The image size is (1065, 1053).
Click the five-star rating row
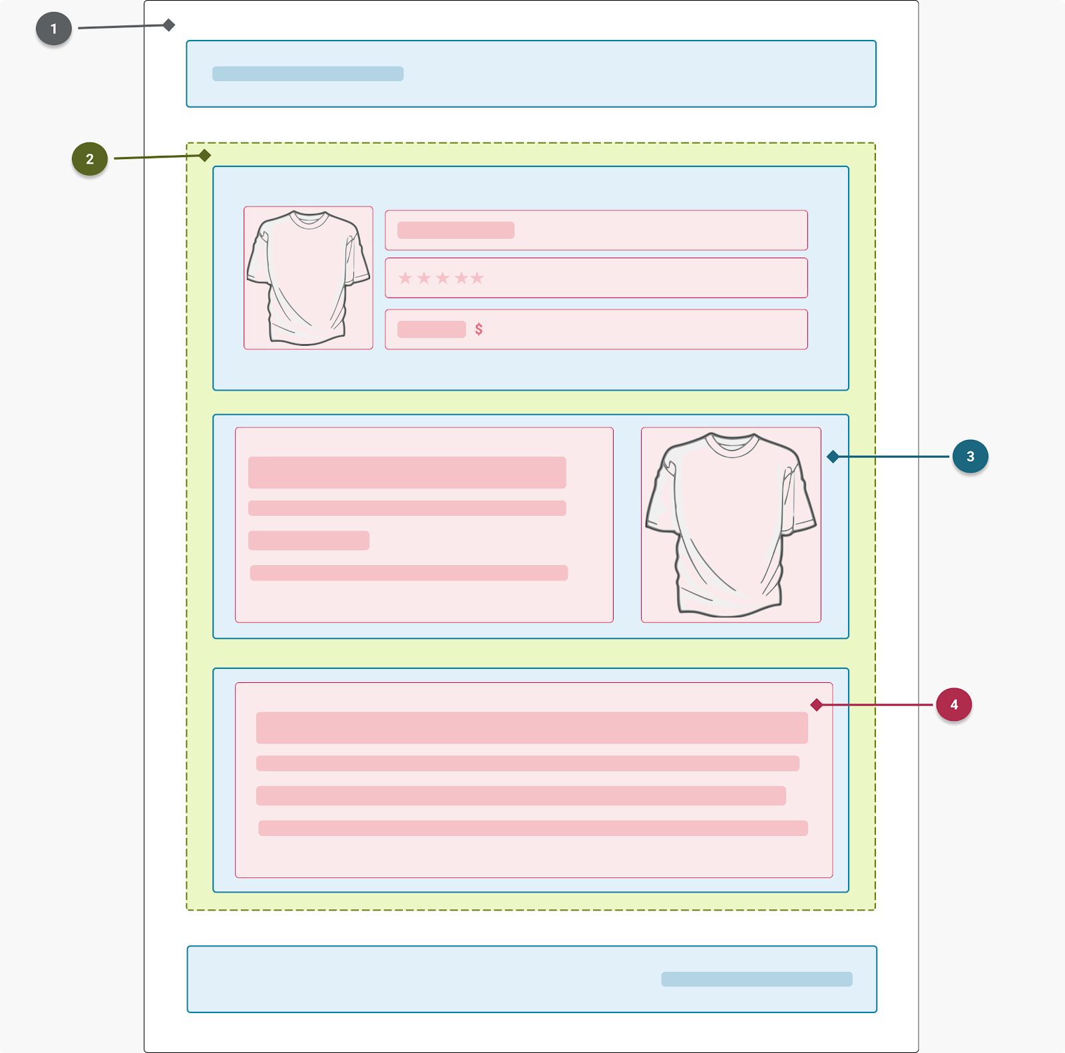[596, 278]
